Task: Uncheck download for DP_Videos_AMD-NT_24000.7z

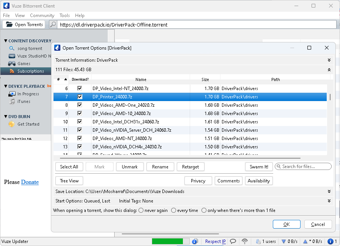Action: click(x=80, y=138)
